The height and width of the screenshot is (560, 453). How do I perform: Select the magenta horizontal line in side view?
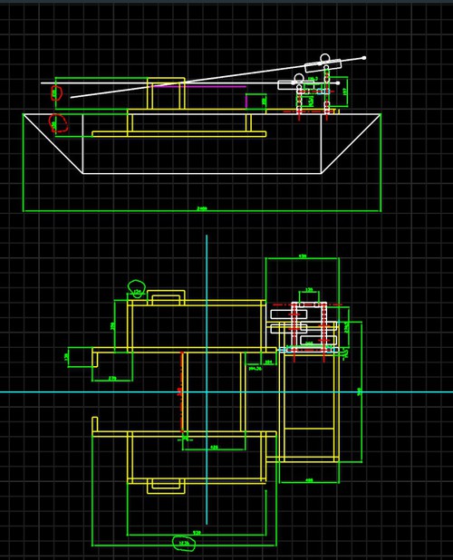point(200,86)
